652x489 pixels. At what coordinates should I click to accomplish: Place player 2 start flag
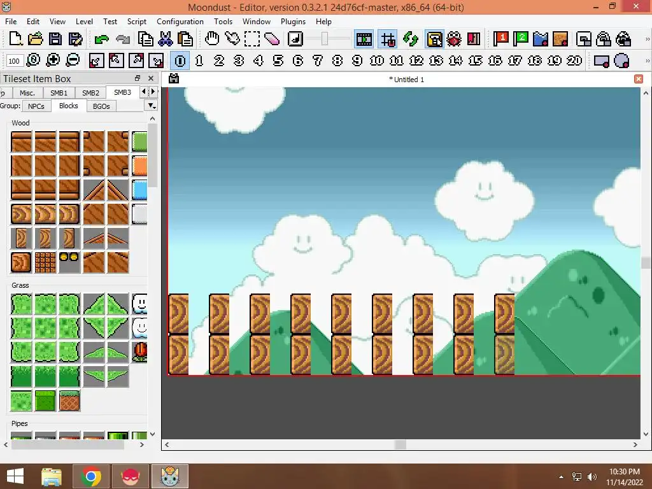[521, 39]
